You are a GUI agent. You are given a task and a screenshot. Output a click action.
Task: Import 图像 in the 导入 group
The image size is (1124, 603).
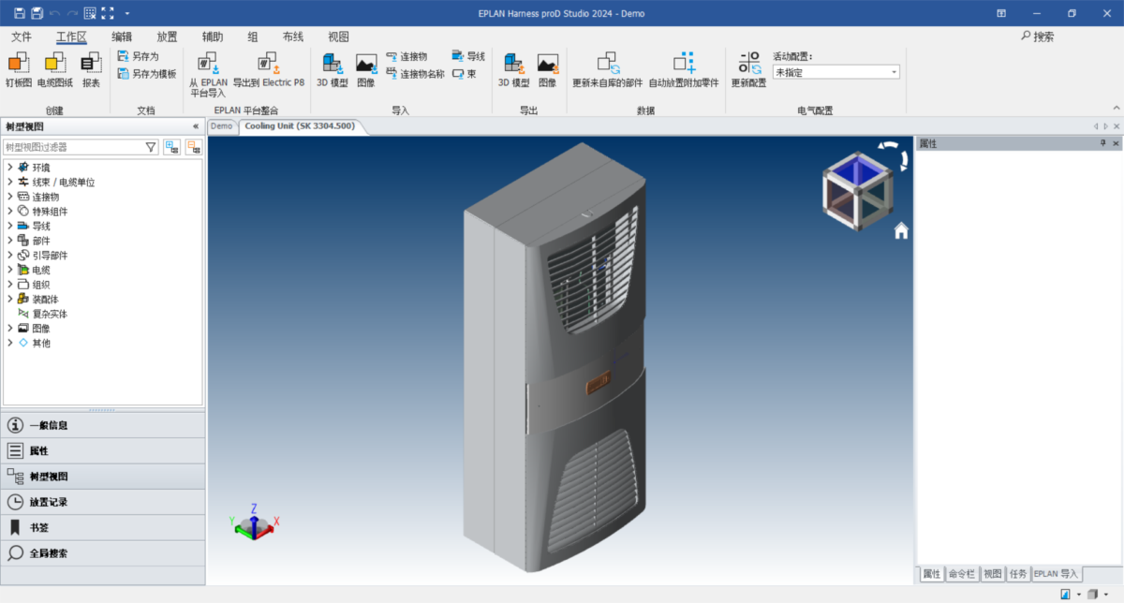pos(366,70)
